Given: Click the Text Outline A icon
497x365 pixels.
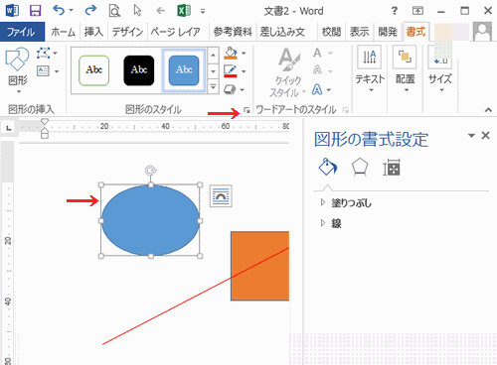Looking at the screenshot, I should pos(317,69).
